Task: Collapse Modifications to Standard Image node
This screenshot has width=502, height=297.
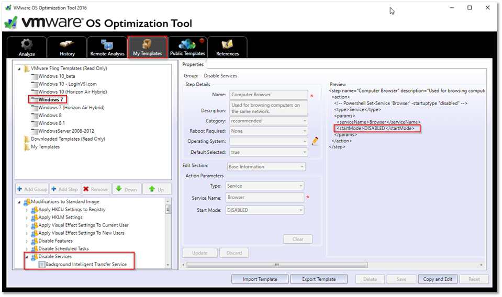Action: click(x=19, y=202)
